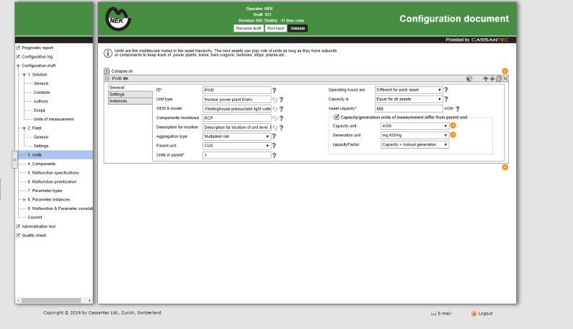Click Roll back button
This screenshot has height=329, width=573.
coord(275,29)
